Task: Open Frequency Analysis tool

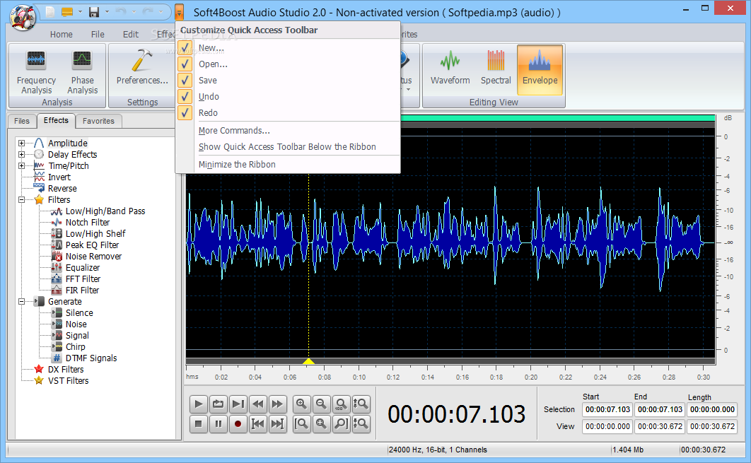Action: (x=36, y=71)
